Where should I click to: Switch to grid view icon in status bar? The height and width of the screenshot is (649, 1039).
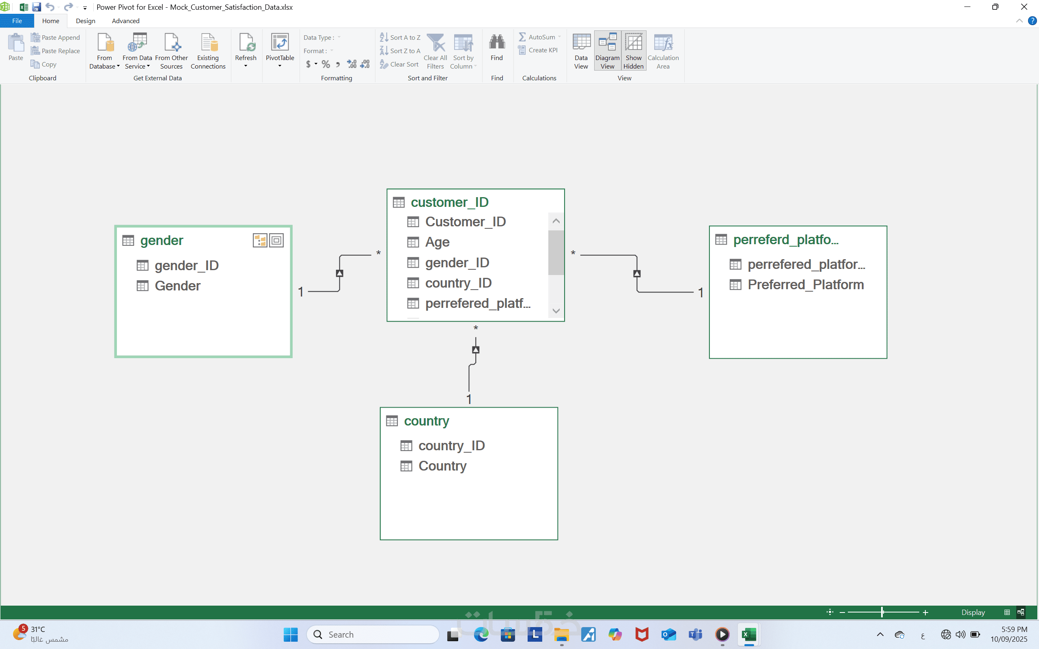coord(1007,612)
